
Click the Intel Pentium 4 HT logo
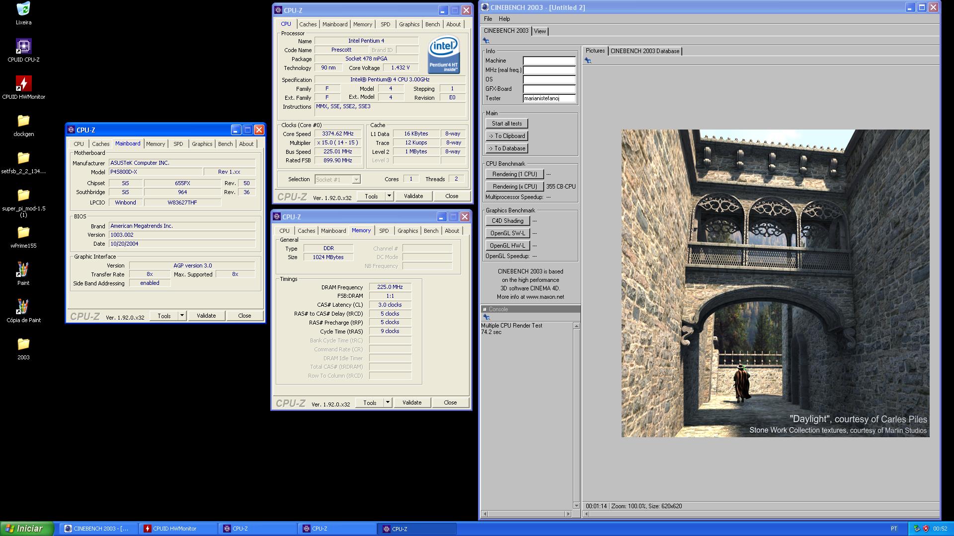click(444, 55)
